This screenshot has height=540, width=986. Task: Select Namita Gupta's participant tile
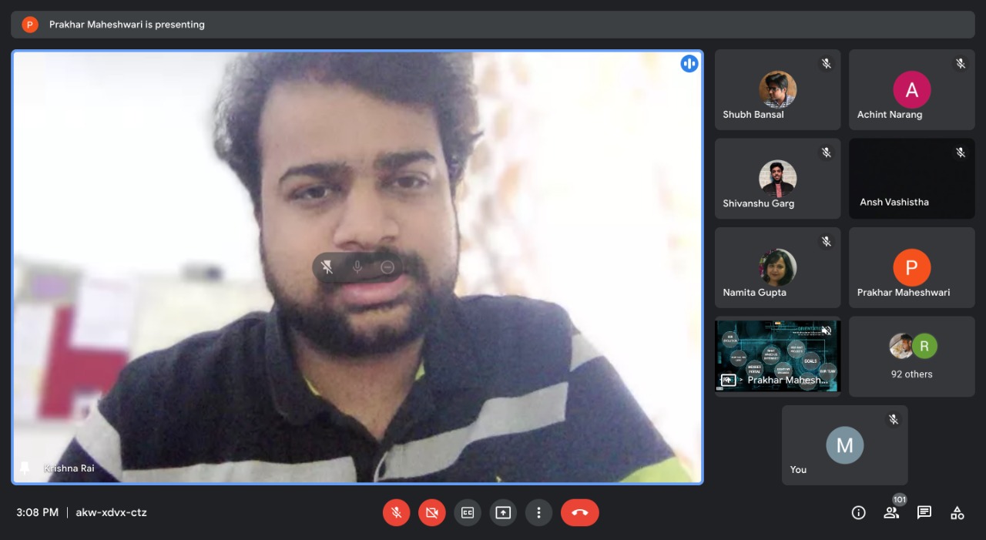point(777,267)
